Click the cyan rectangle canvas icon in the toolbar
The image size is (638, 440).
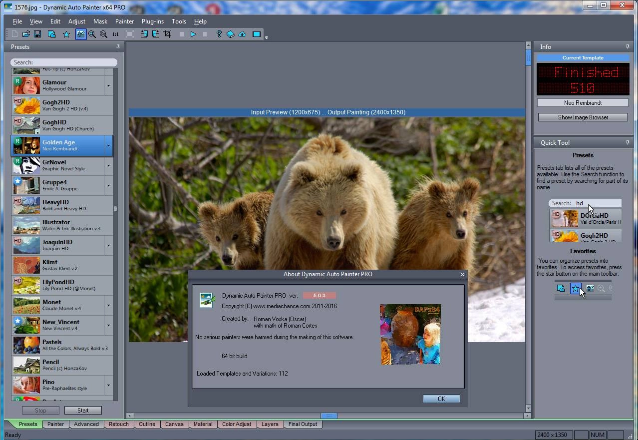257,34
